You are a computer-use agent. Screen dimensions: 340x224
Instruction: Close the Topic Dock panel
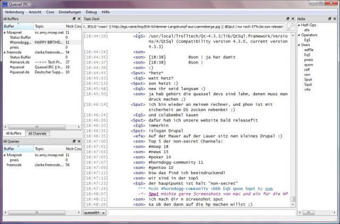coord(293,19)
